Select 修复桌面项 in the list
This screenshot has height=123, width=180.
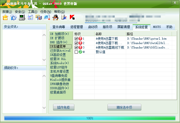(58, 92)
